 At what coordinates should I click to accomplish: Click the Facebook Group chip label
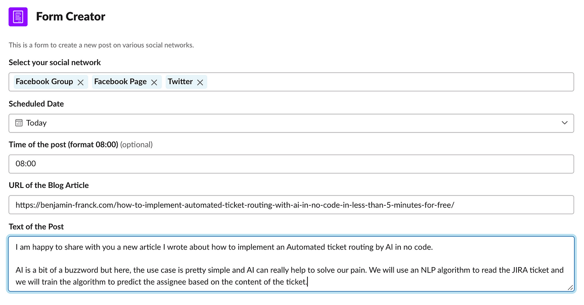44,82
